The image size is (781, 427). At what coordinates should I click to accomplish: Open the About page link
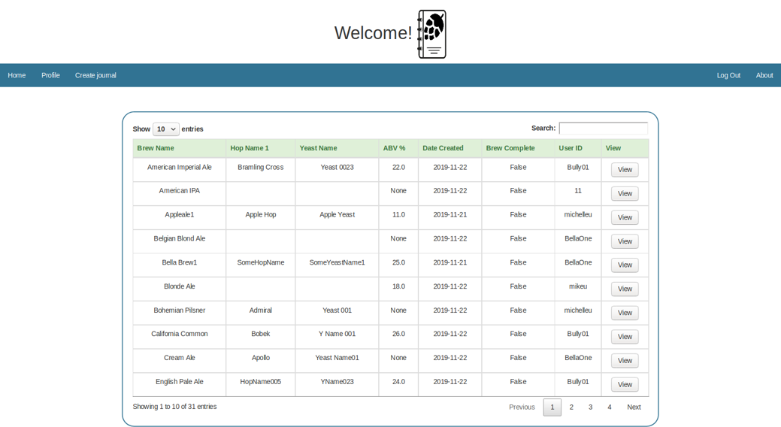click(x=764, y=75)
